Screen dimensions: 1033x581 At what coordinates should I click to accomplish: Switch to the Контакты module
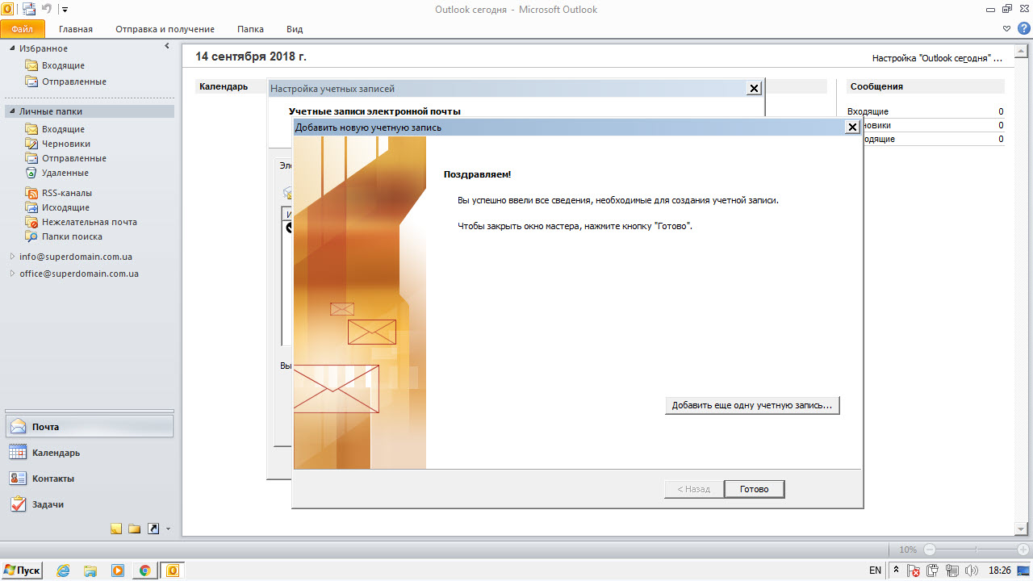click(89, 479)
